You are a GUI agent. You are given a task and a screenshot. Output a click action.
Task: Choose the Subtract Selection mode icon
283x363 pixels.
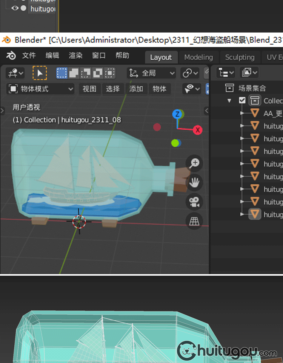86,73
